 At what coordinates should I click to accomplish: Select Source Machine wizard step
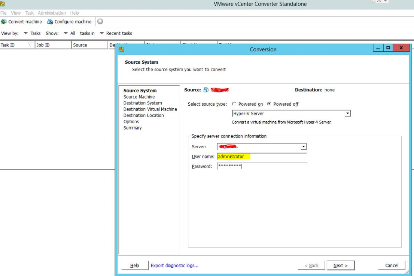139,97
